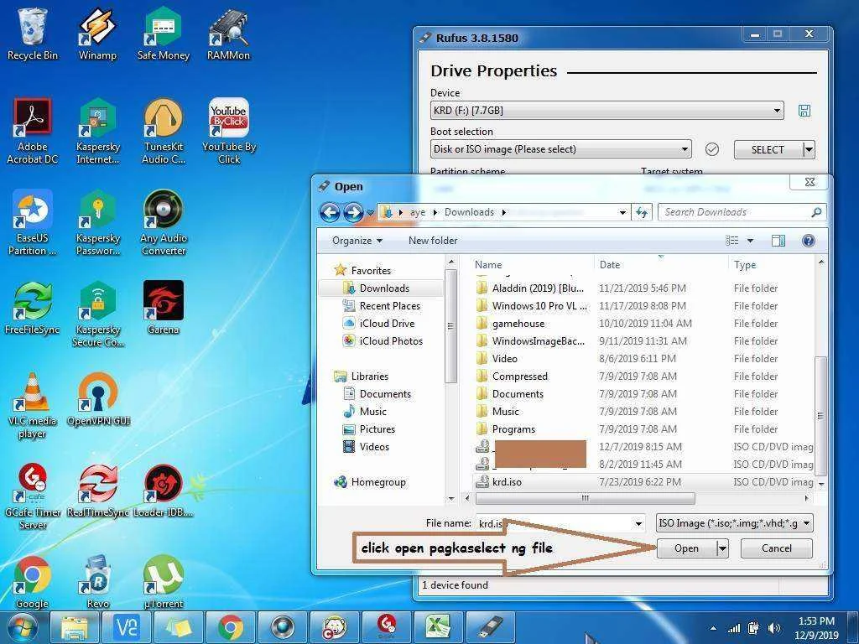Click the Rufus save-drive-image disk icon

pos(804,111)
